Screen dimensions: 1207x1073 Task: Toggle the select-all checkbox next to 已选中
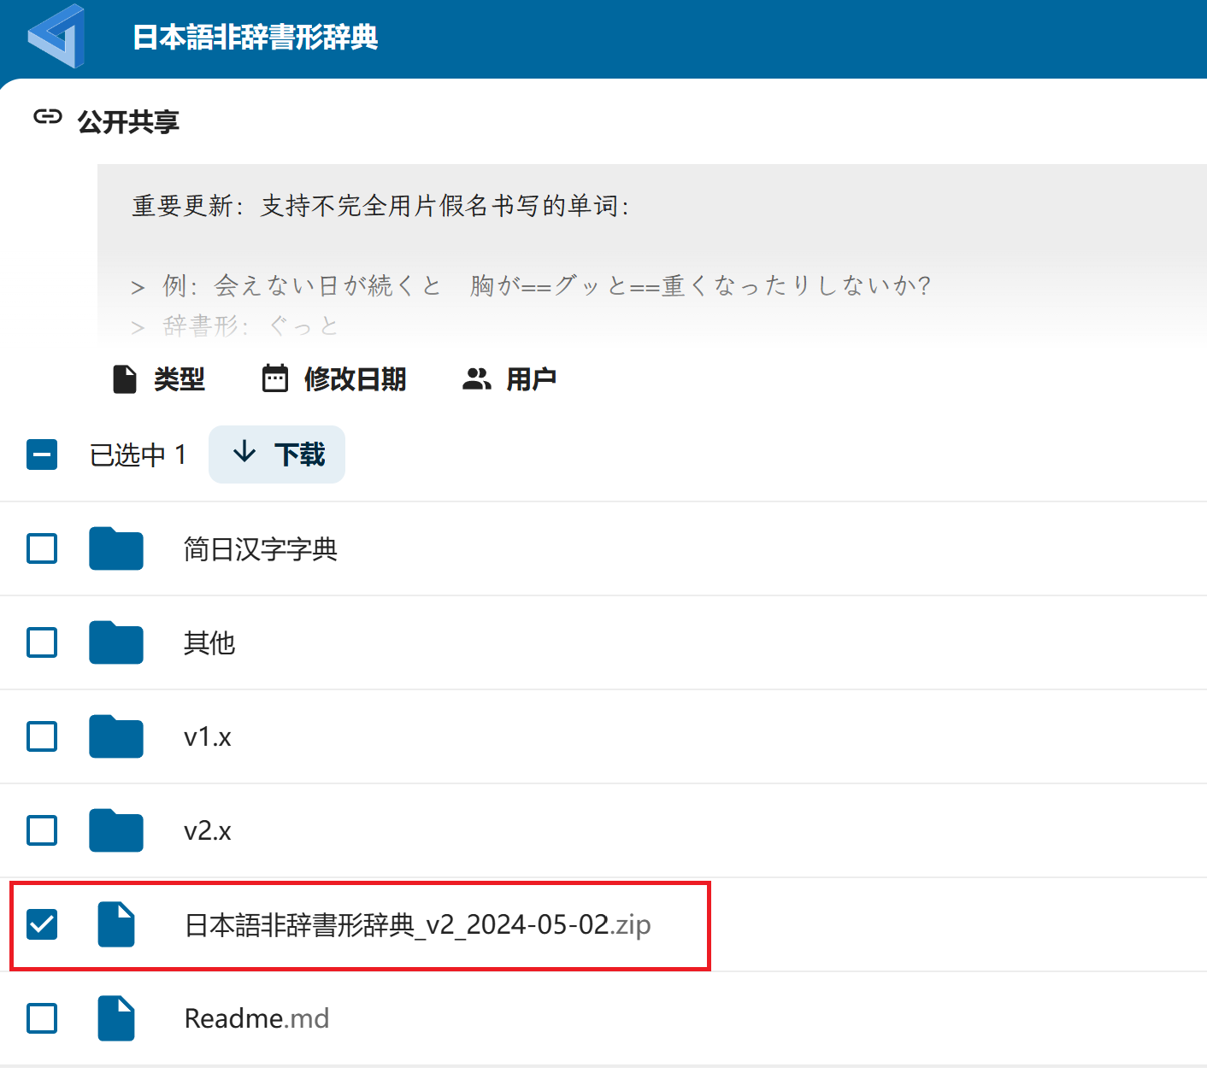tap(42, 454)
